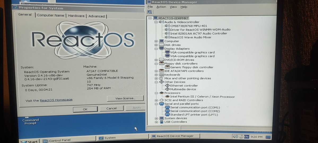Click the View license... button
The height and width of the screenshot is (143, 318).
[x=125, y=99]
